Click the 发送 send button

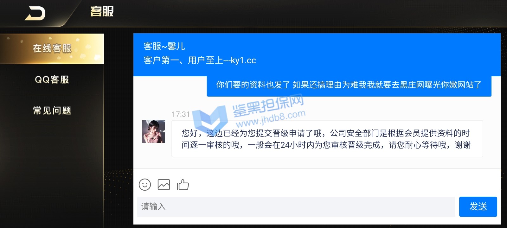(x=478, y=207)
